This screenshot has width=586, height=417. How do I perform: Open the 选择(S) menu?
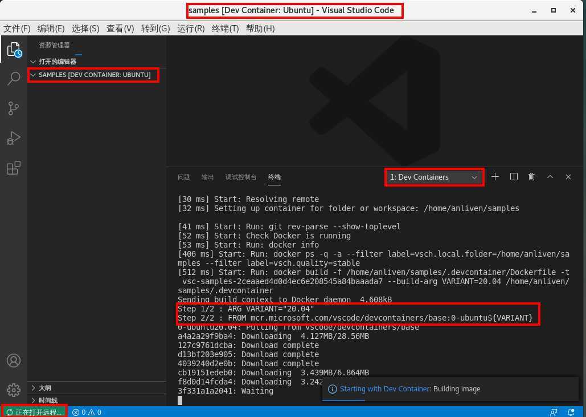pyautogui.click(x=85, y=29)
